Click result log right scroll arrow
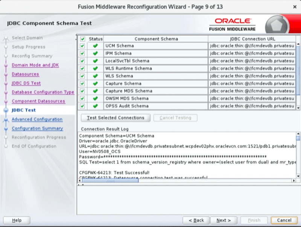Screen dimensions: 301x227 tap(294, 181)
